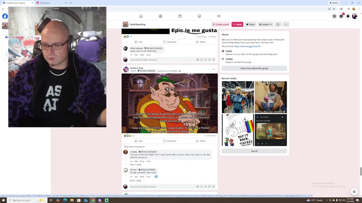Attach a photo in the lower comment box
This screenshot has height=203, width=362.
click(x=205, y=187)
